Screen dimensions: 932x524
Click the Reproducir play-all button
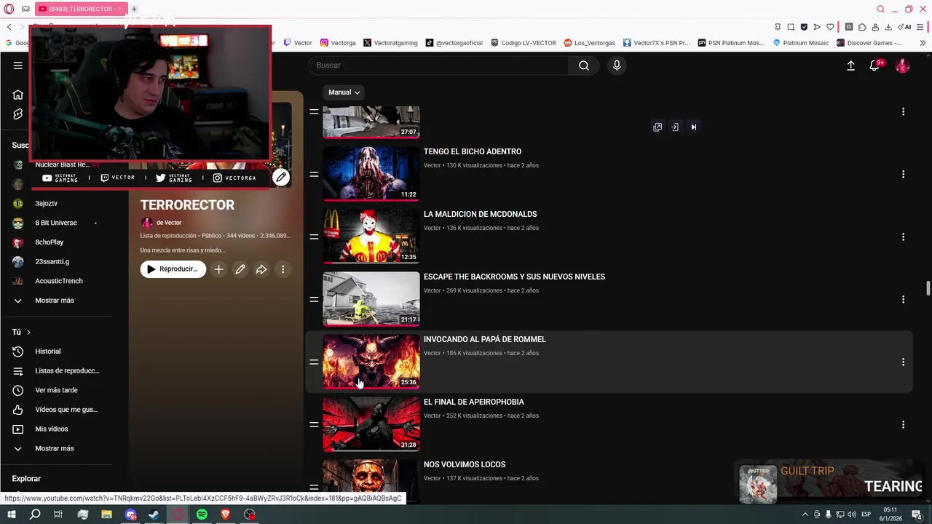click(173, 269)
